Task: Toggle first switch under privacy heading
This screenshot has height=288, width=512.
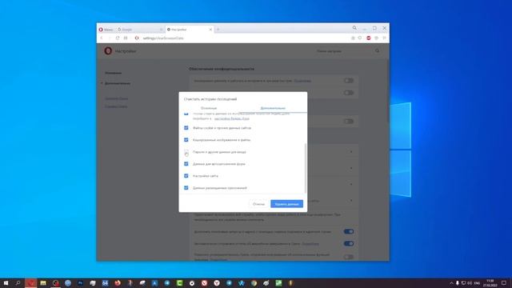Action: point(349,81)
